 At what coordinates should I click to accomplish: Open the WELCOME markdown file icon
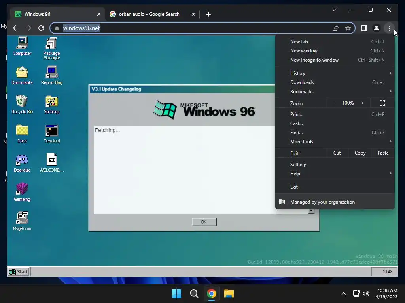point(52,163)
